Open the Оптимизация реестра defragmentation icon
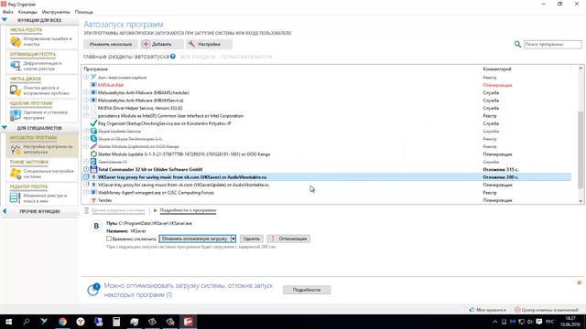586x329 pixels. click(16, 66)
